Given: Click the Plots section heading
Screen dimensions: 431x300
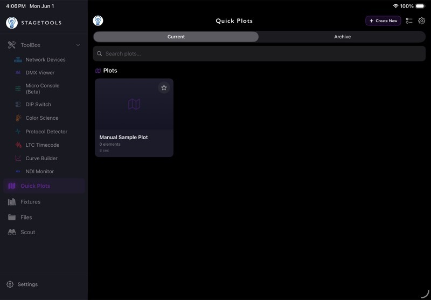Looking at the screenshot, I should point(110,71).
